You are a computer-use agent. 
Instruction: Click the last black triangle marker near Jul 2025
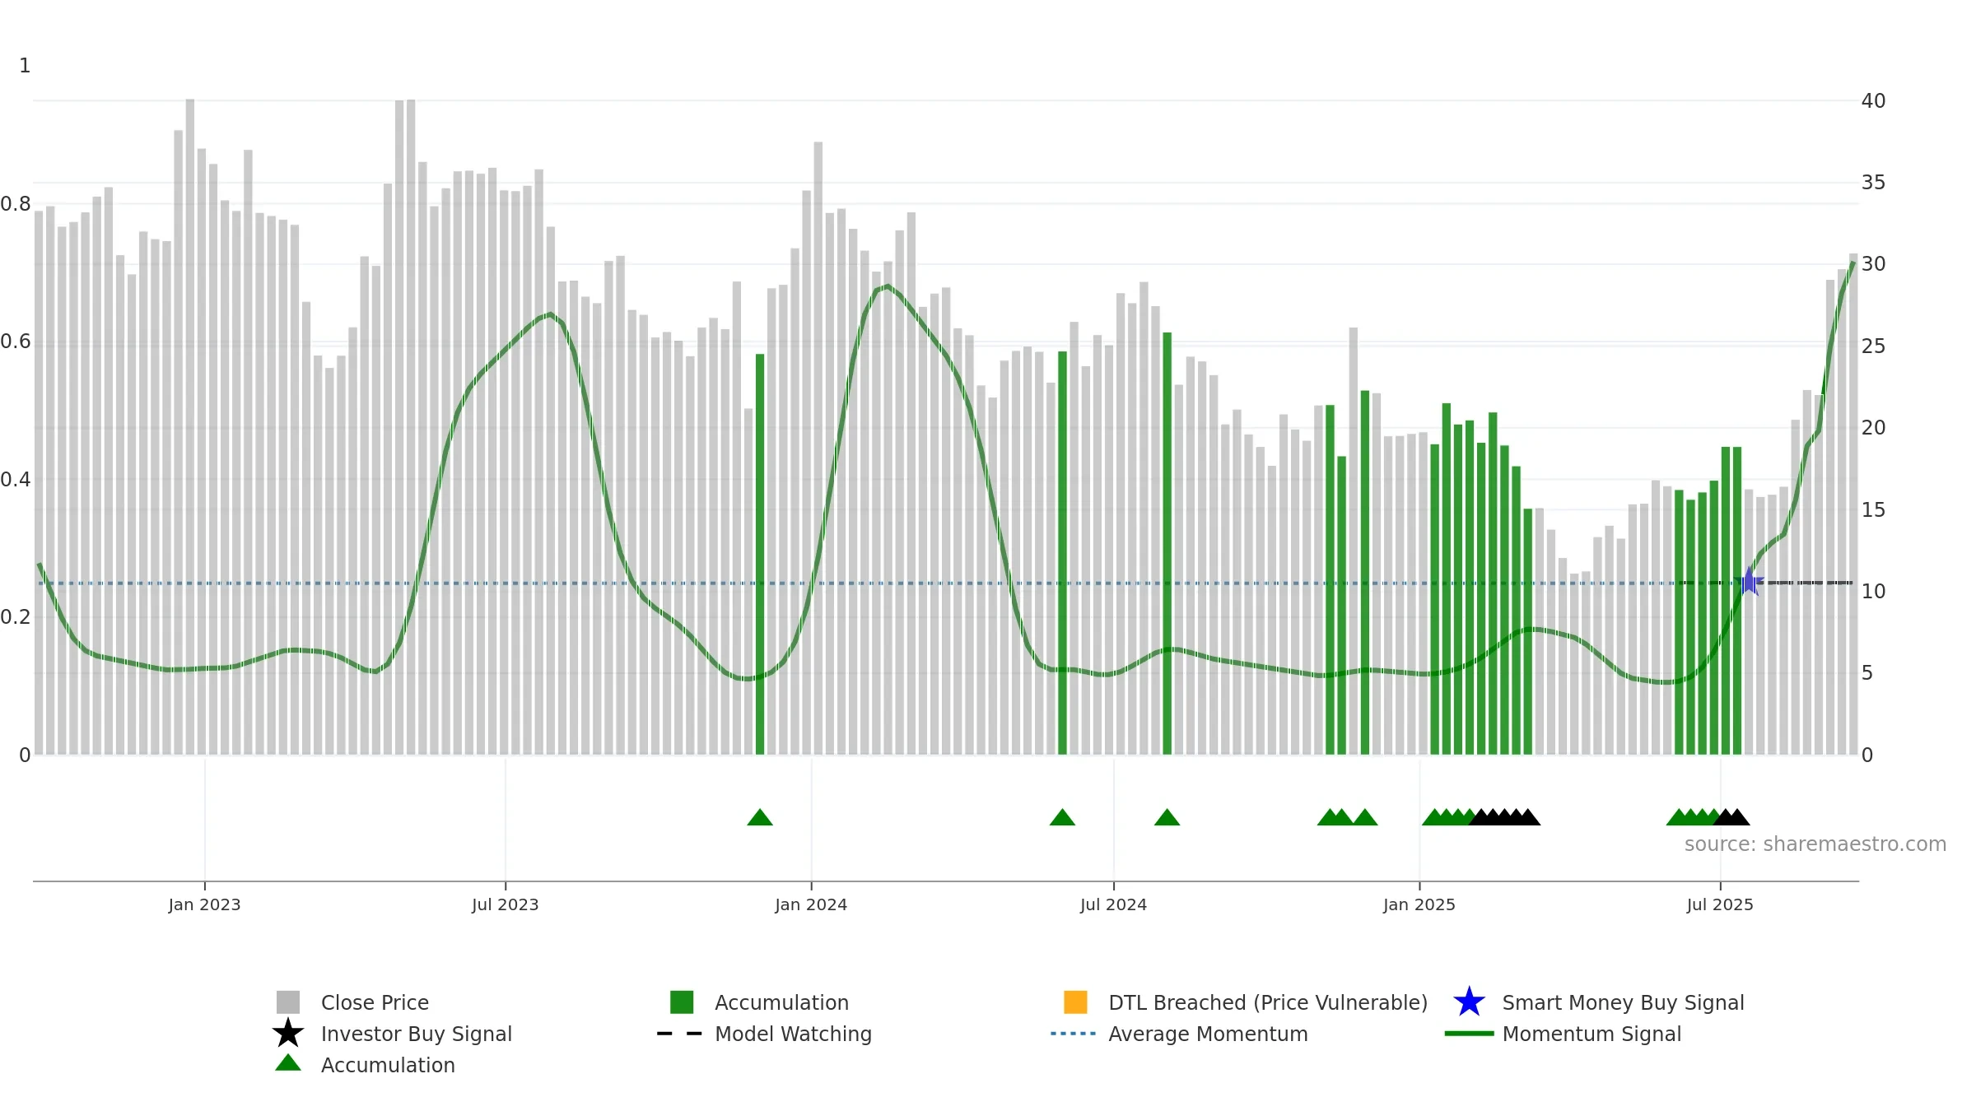(x=1737, y=817)
